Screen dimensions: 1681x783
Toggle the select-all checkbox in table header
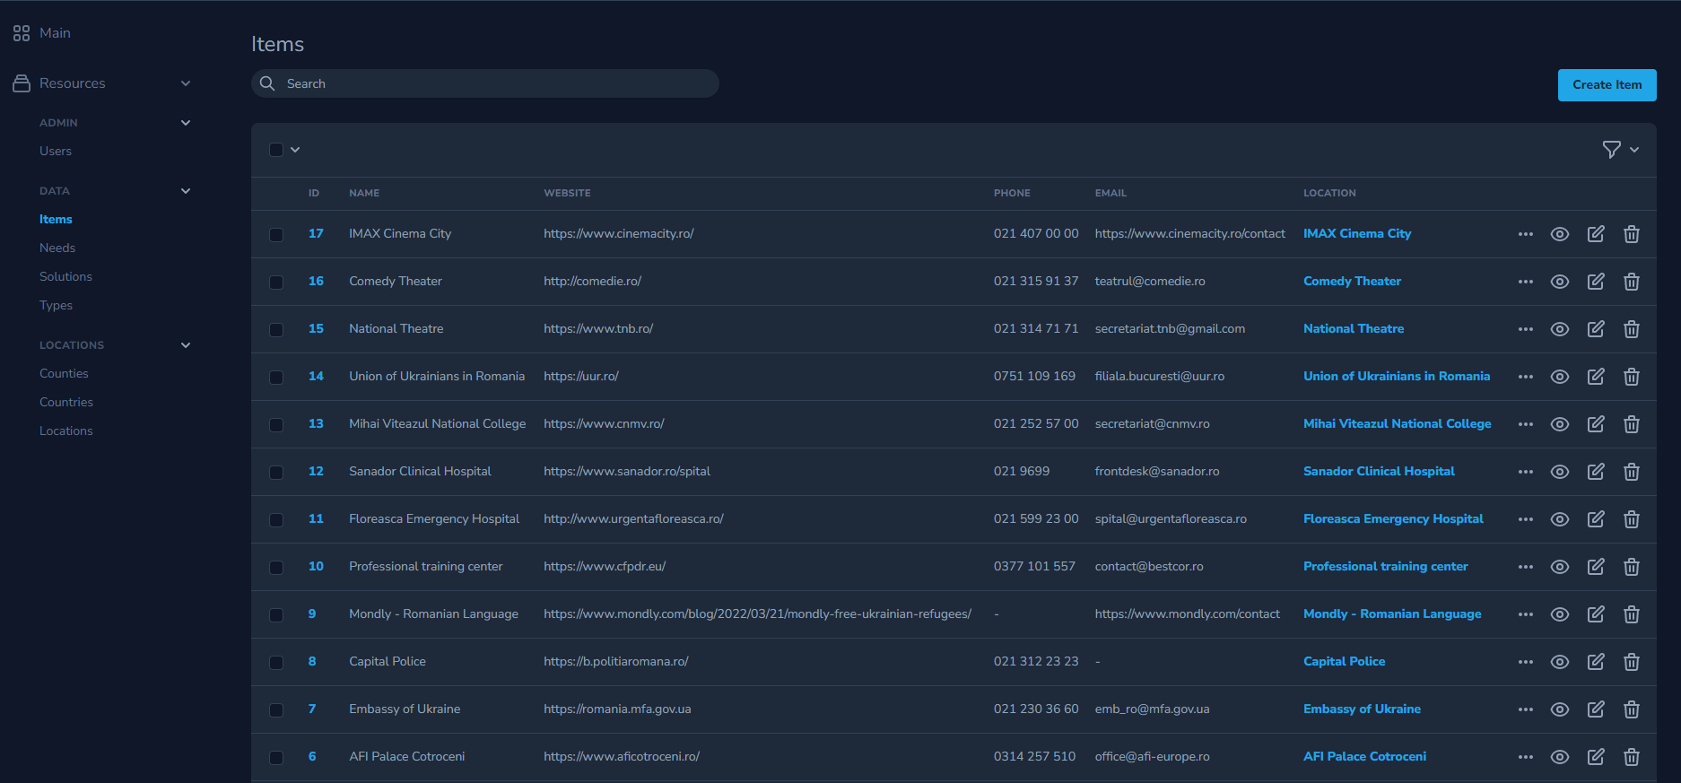click(276, 150)
